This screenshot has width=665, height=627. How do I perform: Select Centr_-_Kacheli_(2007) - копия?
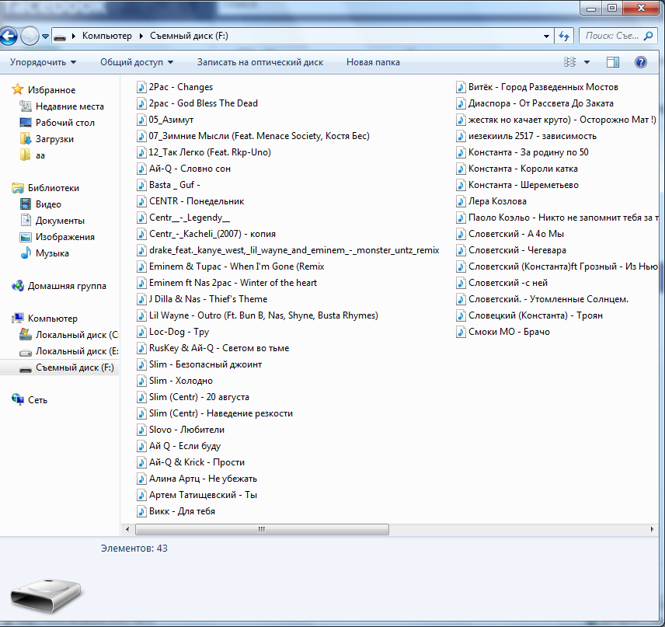[x=212, y=234]
